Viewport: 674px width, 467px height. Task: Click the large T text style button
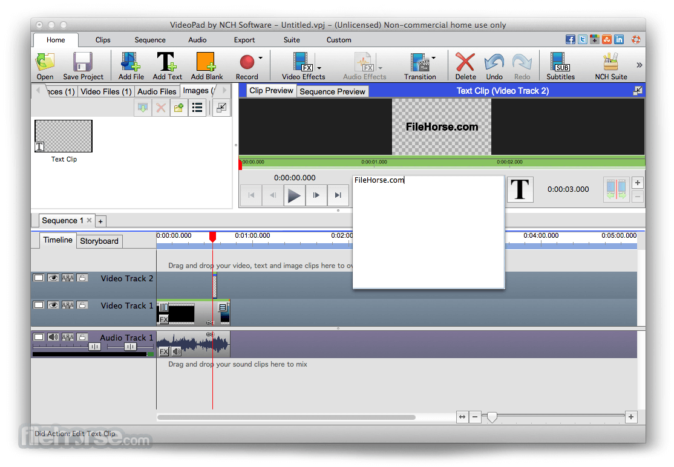[x=520, y=189]
